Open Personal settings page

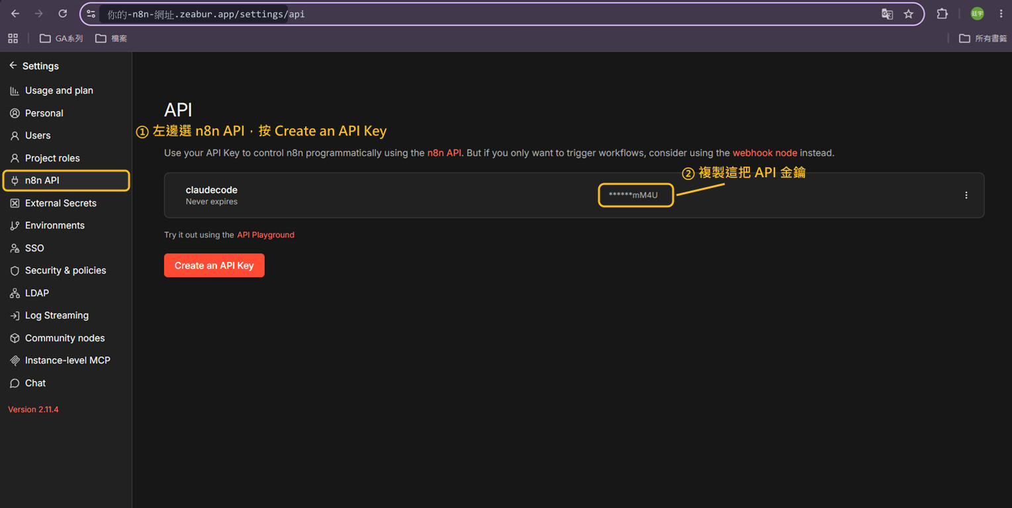point(44,113)
